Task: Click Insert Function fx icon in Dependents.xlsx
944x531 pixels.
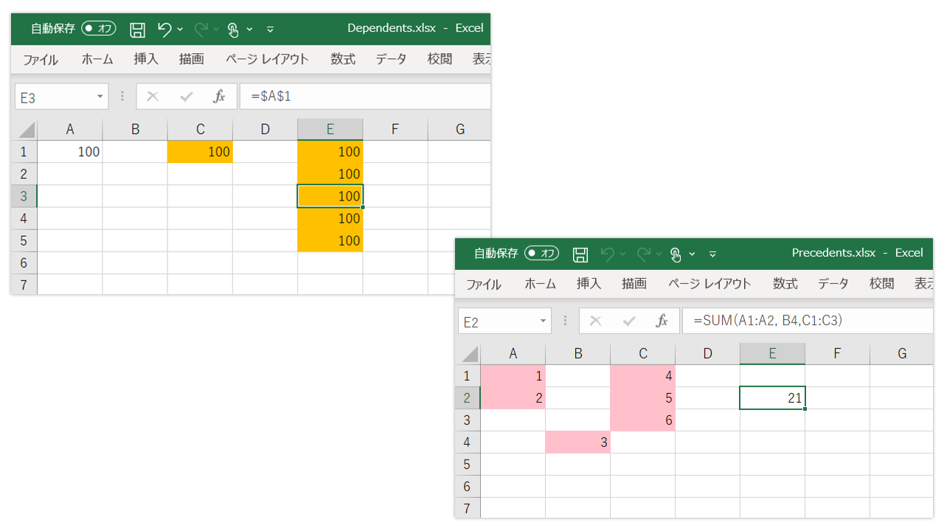Action: (219, 97)
